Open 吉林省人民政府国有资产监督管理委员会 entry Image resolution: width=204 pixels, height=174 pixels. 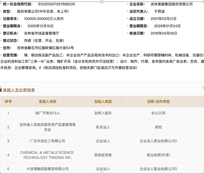[x=47, y=127]
